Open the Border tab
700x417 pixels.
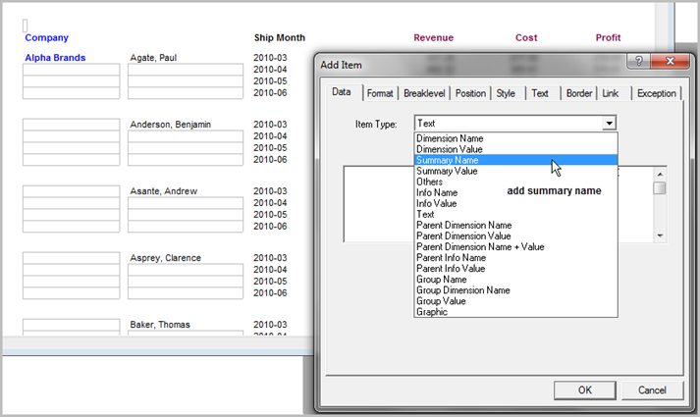[x=578, y=93]
